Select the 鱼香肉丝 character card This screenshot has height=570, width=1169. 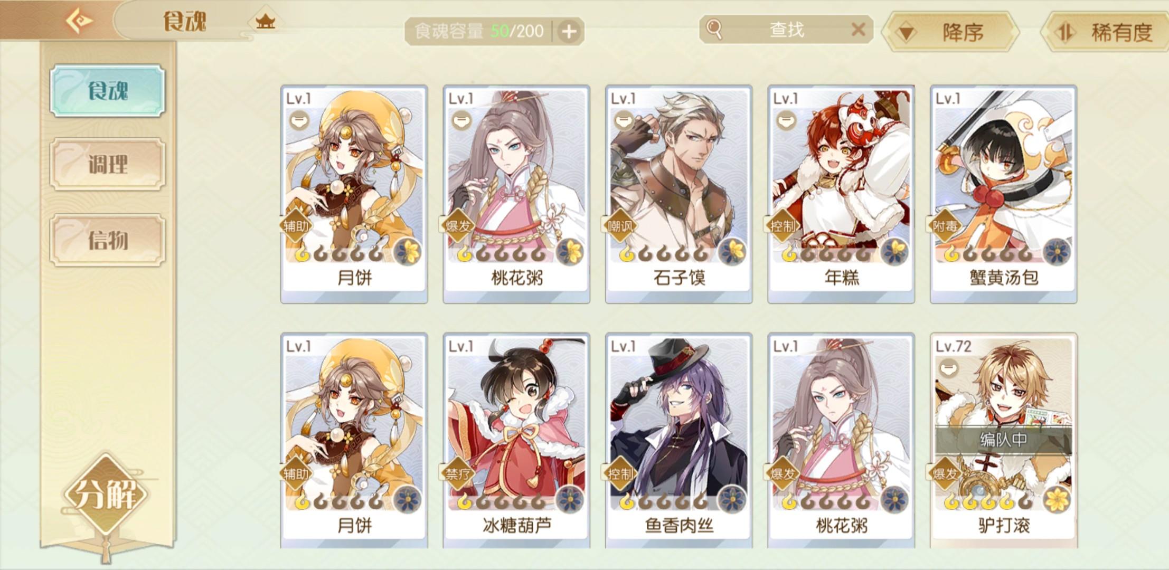tap(678, 441)
